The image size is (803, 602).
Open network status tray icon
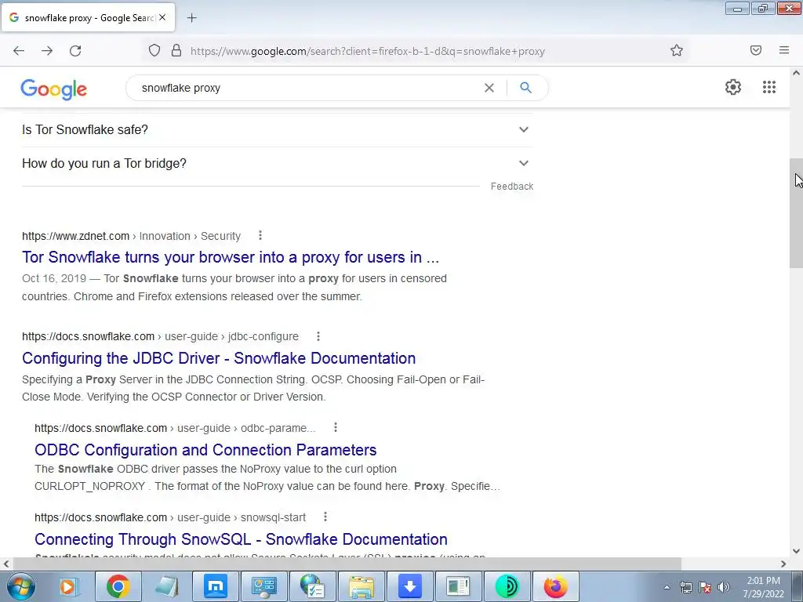coord(686,587)
